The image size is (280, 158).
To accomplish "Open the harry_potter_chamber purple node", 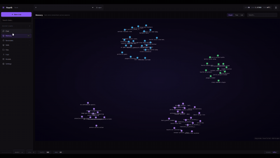I will point(169,119).
